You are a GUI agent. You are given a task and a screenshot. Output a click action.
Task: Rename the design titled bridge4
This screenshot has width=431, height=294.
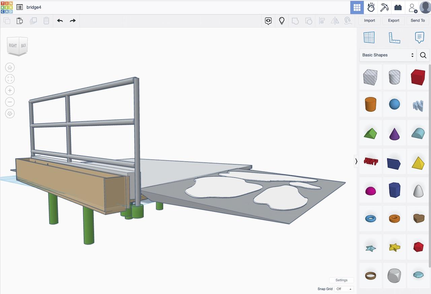[34, 7]
